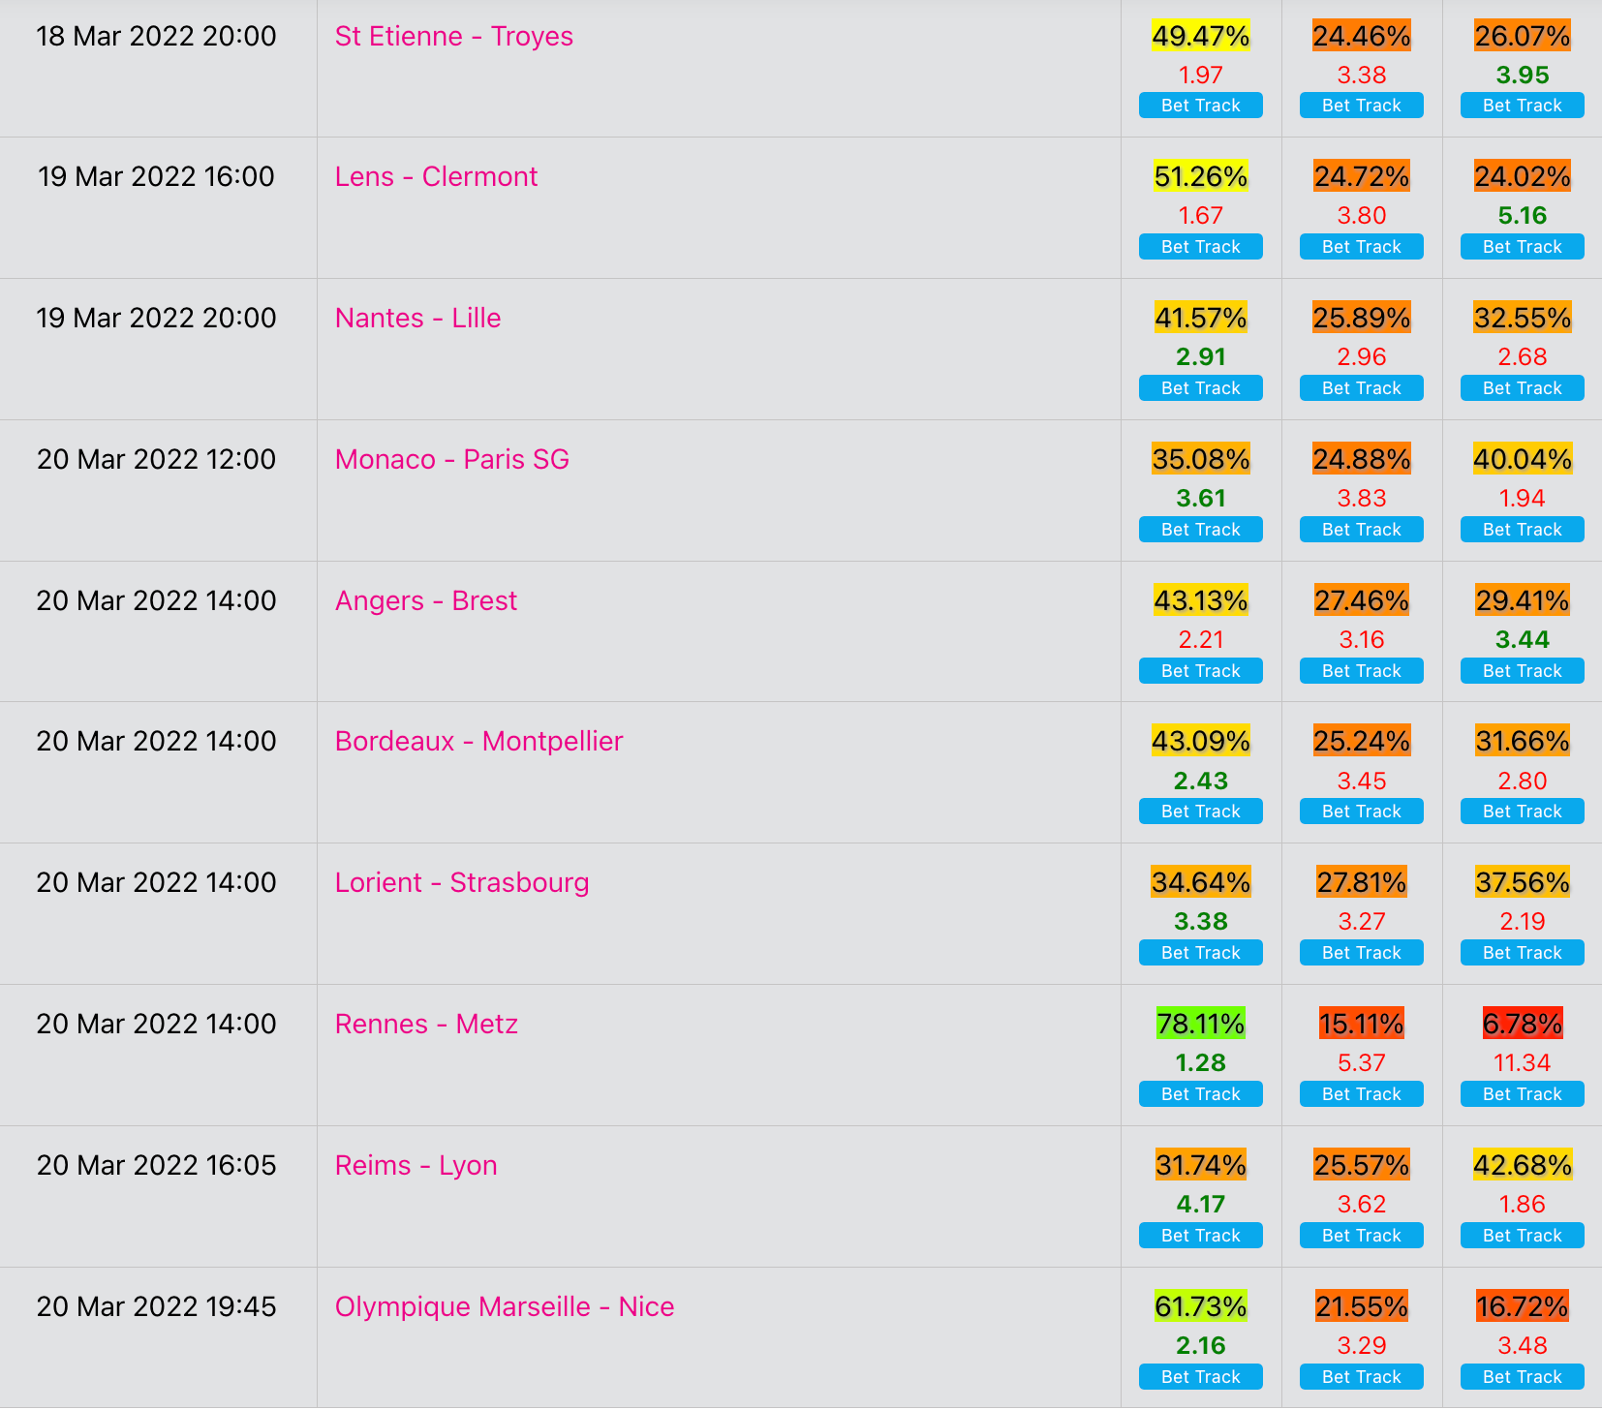Click Bet Track under Angers home odds 2.21

pyautogui.click(x=1201, y=671)
